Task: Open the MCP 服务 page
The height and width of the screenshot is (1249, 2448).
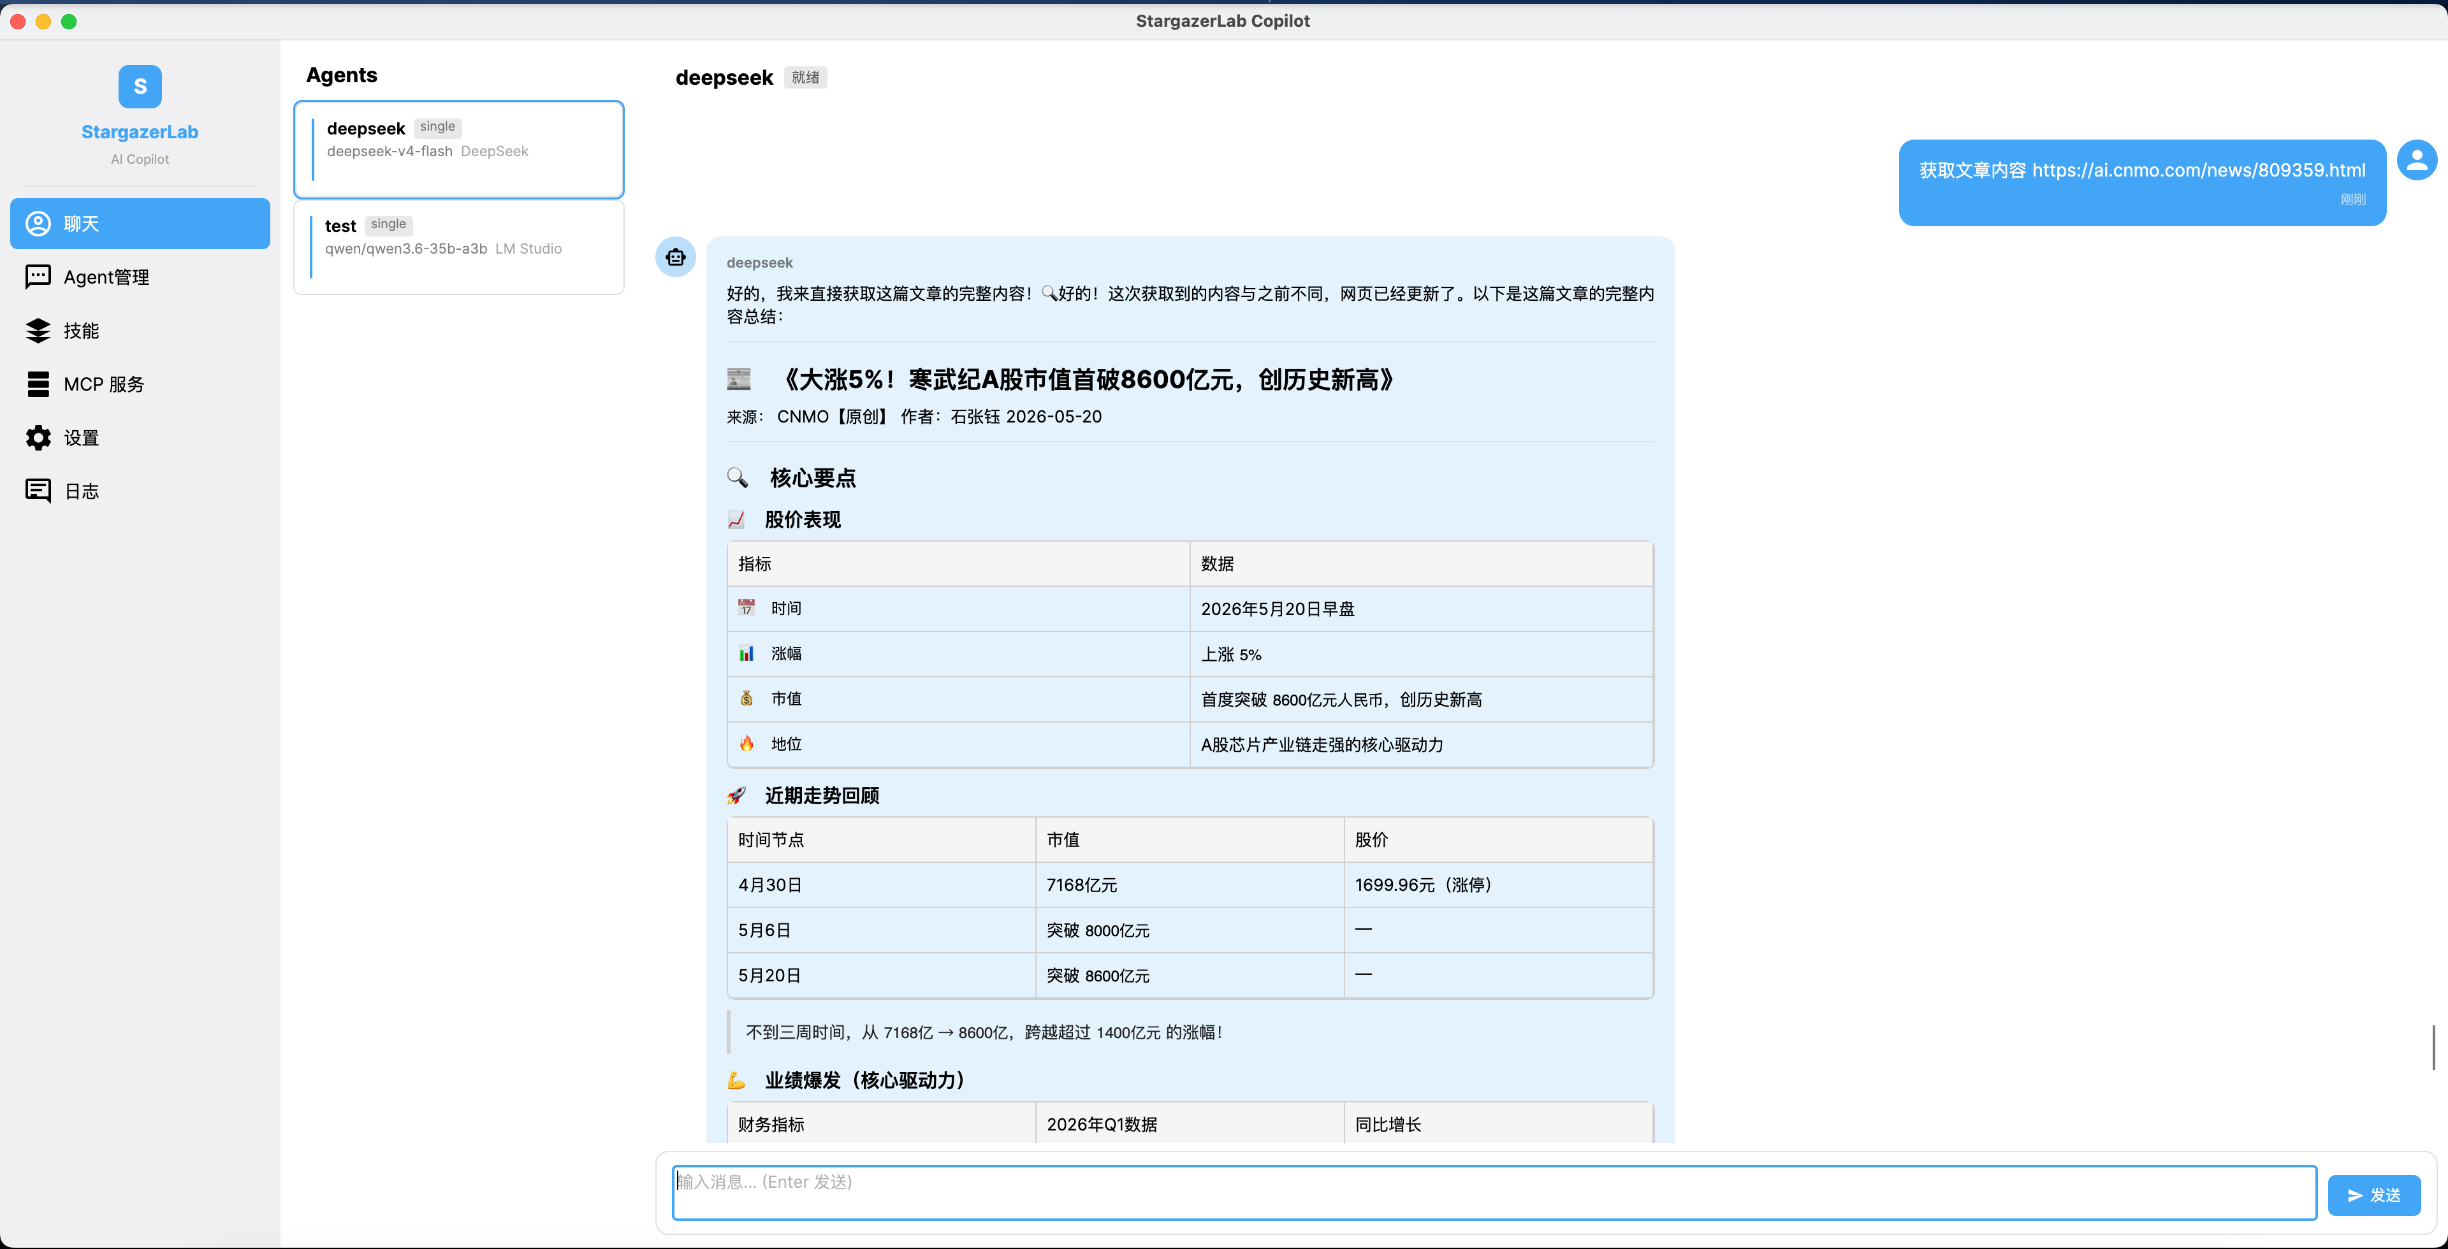Action: pyautogui.click(x=140, y=384)
